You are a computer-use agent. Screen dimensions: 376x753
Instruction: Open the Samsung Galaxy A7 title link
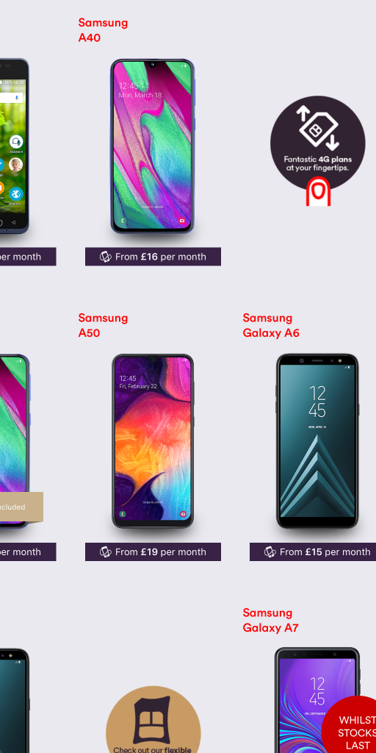point(270,620)
